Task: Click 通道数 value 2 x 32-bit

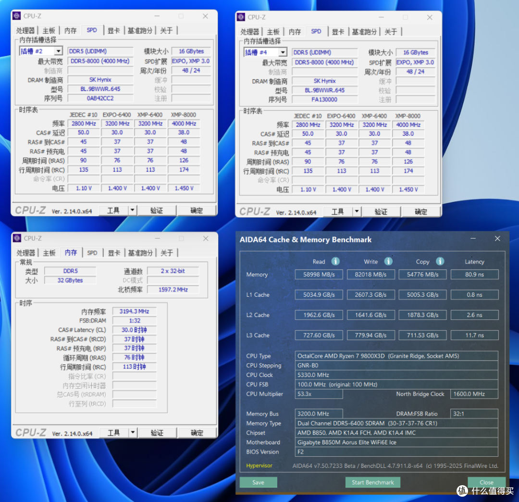Action: (173, 271)
